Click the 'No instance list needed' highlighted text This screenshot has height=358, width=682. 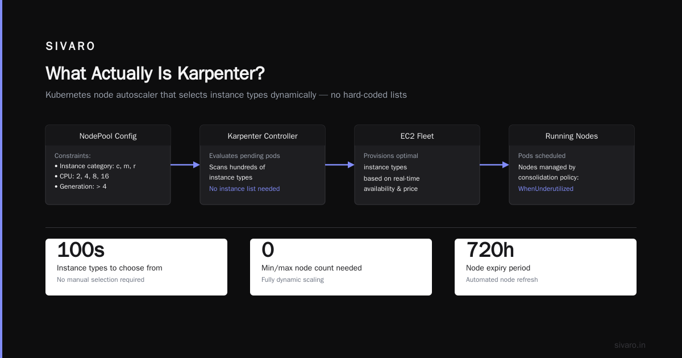point(244,189)
